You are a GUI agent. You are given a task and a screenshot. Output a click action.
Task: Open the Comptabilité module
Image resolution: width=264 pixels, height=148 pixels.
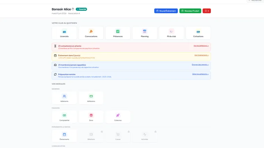(64, 117)
